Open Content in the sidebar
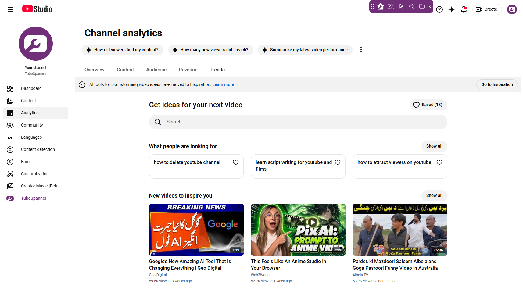 (x=35, y=101)
